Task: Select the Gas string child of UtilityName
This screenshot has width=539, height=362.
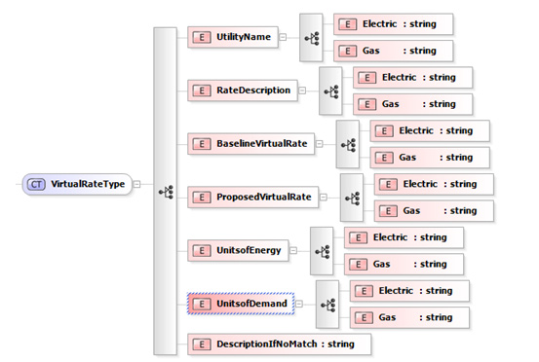Action: (x=393, y=51)
